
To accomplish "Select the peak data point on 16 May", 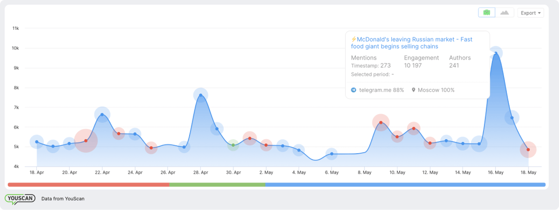I will click(x=496, y=53).
